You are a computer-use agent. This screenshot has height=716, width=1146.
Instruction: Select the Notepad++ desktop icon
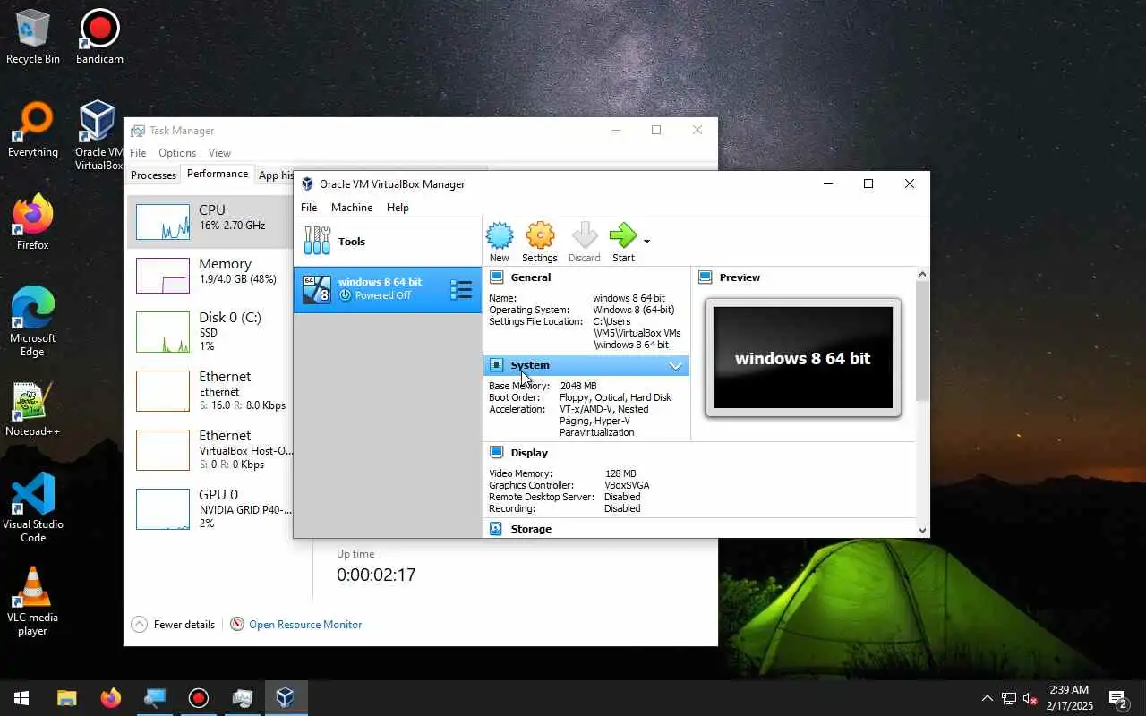point(33,410)
